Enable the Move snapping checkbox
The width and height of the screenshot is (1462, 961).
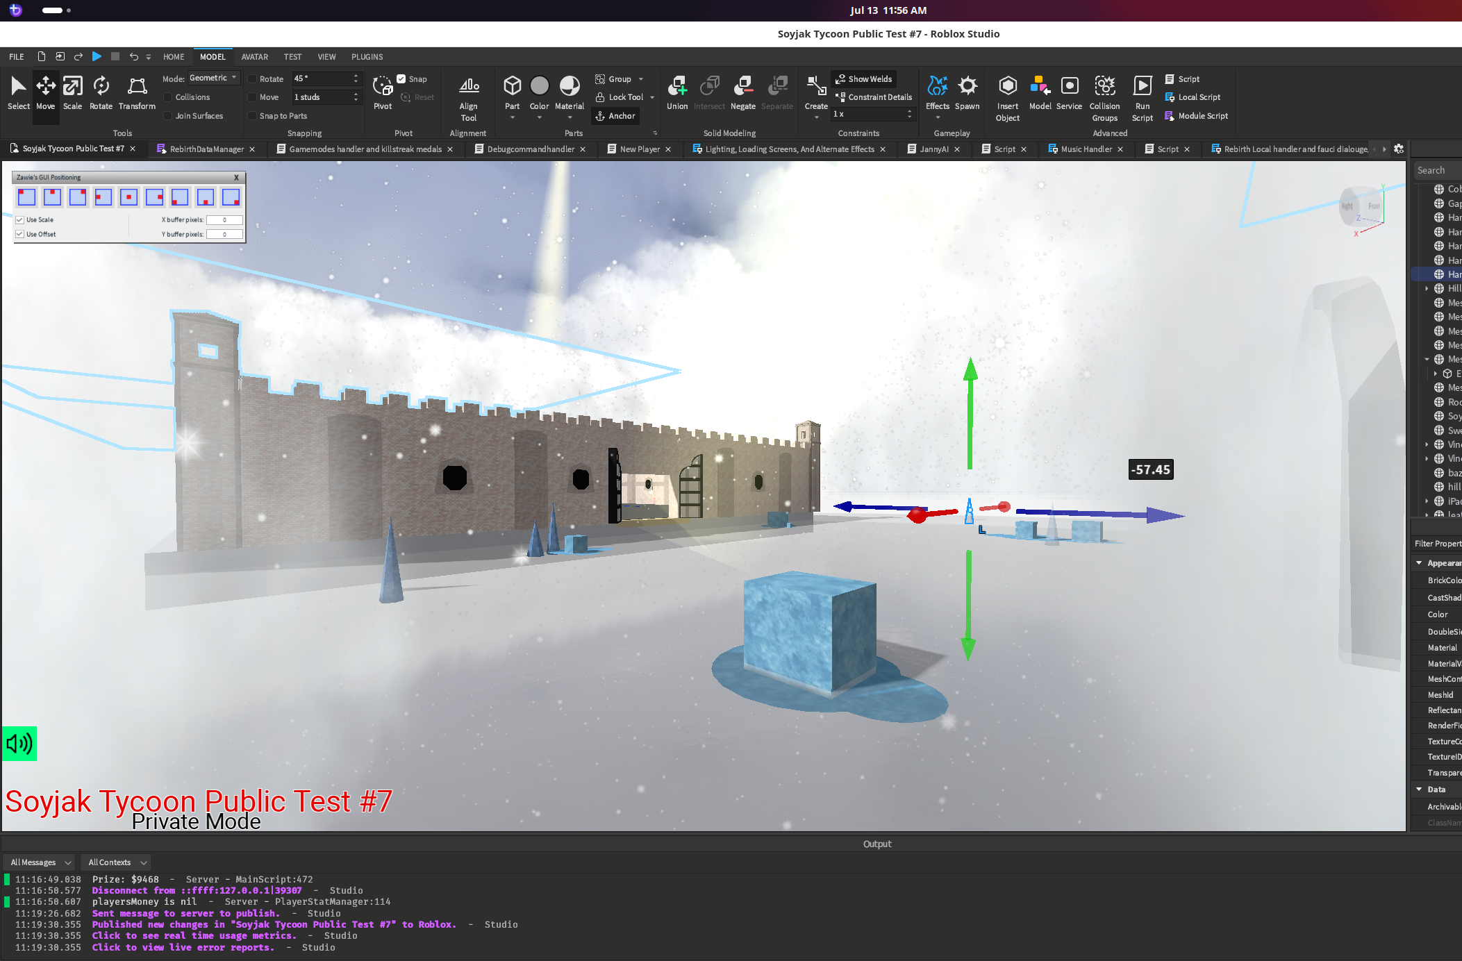click(x=252, y=97)
